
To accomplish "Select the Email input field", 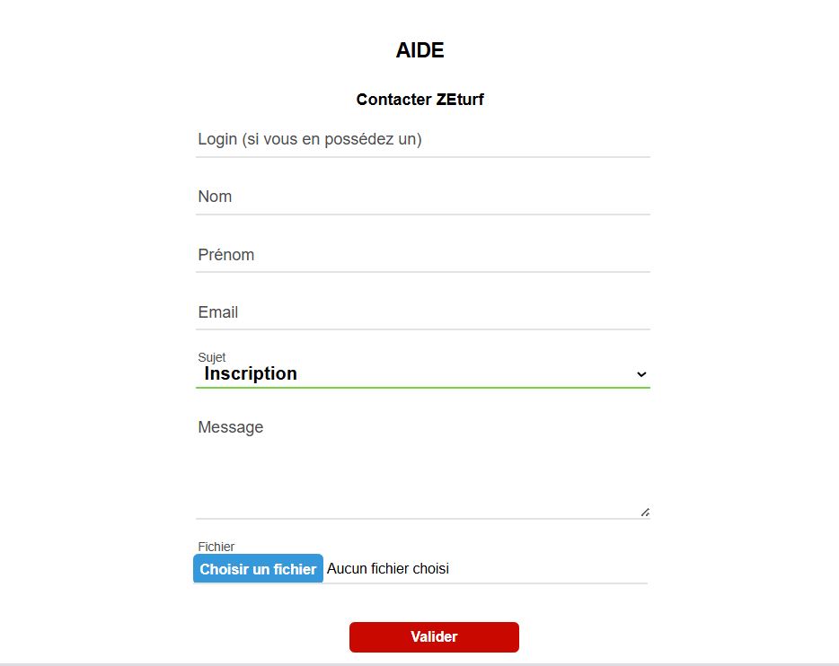I will (x=423, y=312).
